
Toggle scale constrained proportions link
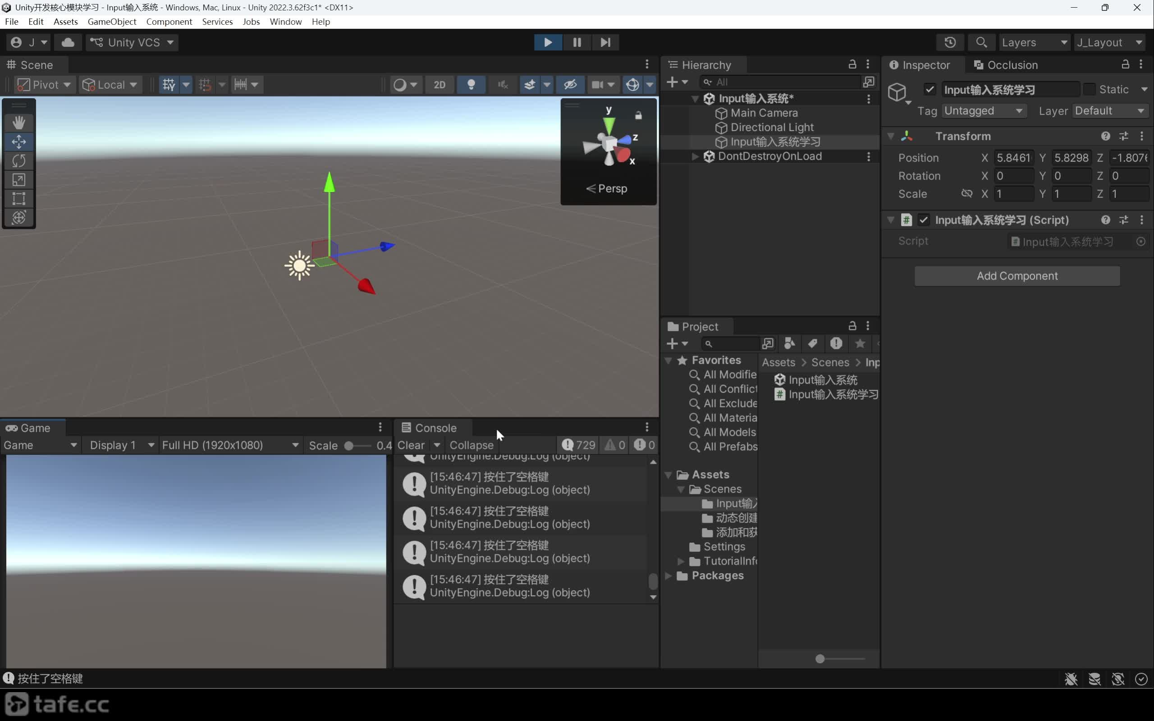tap(966, 194)
